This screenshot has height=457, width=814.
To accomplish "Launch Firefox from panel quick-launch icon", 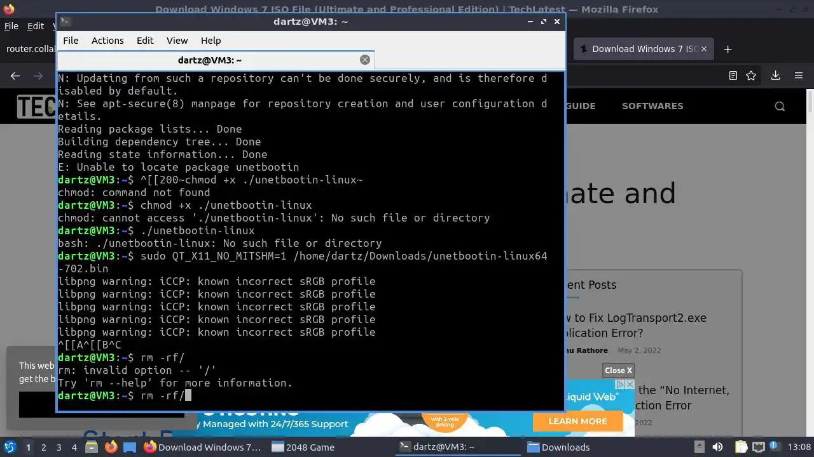I will [111, 447].
